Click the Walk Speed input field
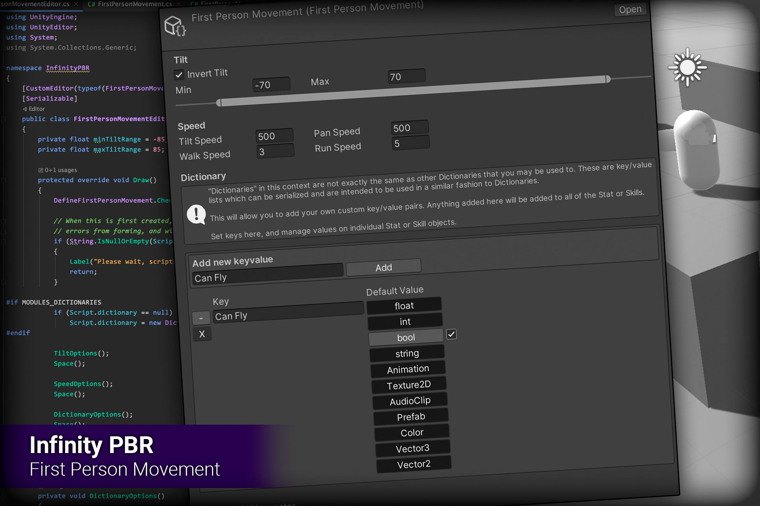 coord(275,151)
